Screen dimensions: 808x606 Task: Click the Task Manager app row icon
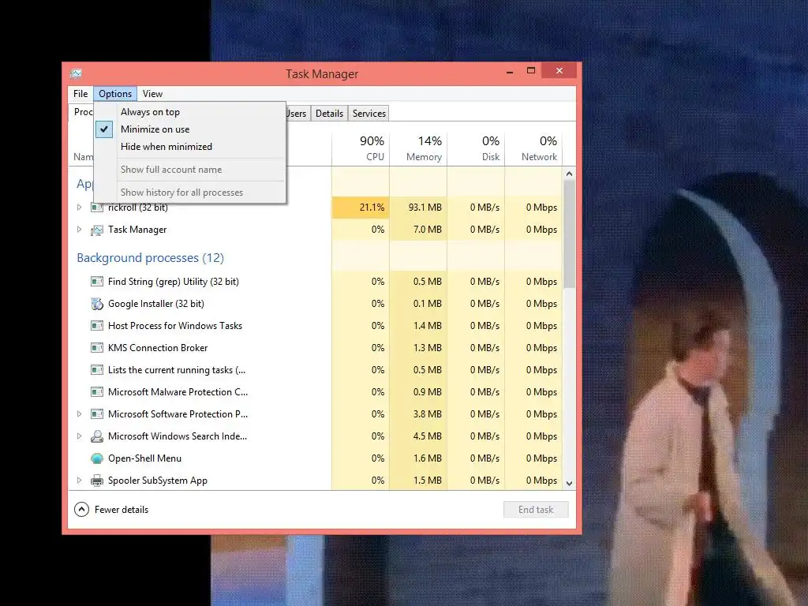pyautogui.click(x=97, y=230)
